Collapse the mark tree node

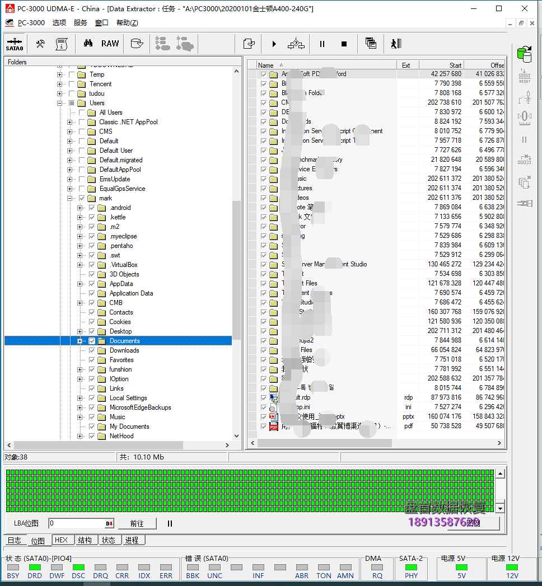(69, 199)
